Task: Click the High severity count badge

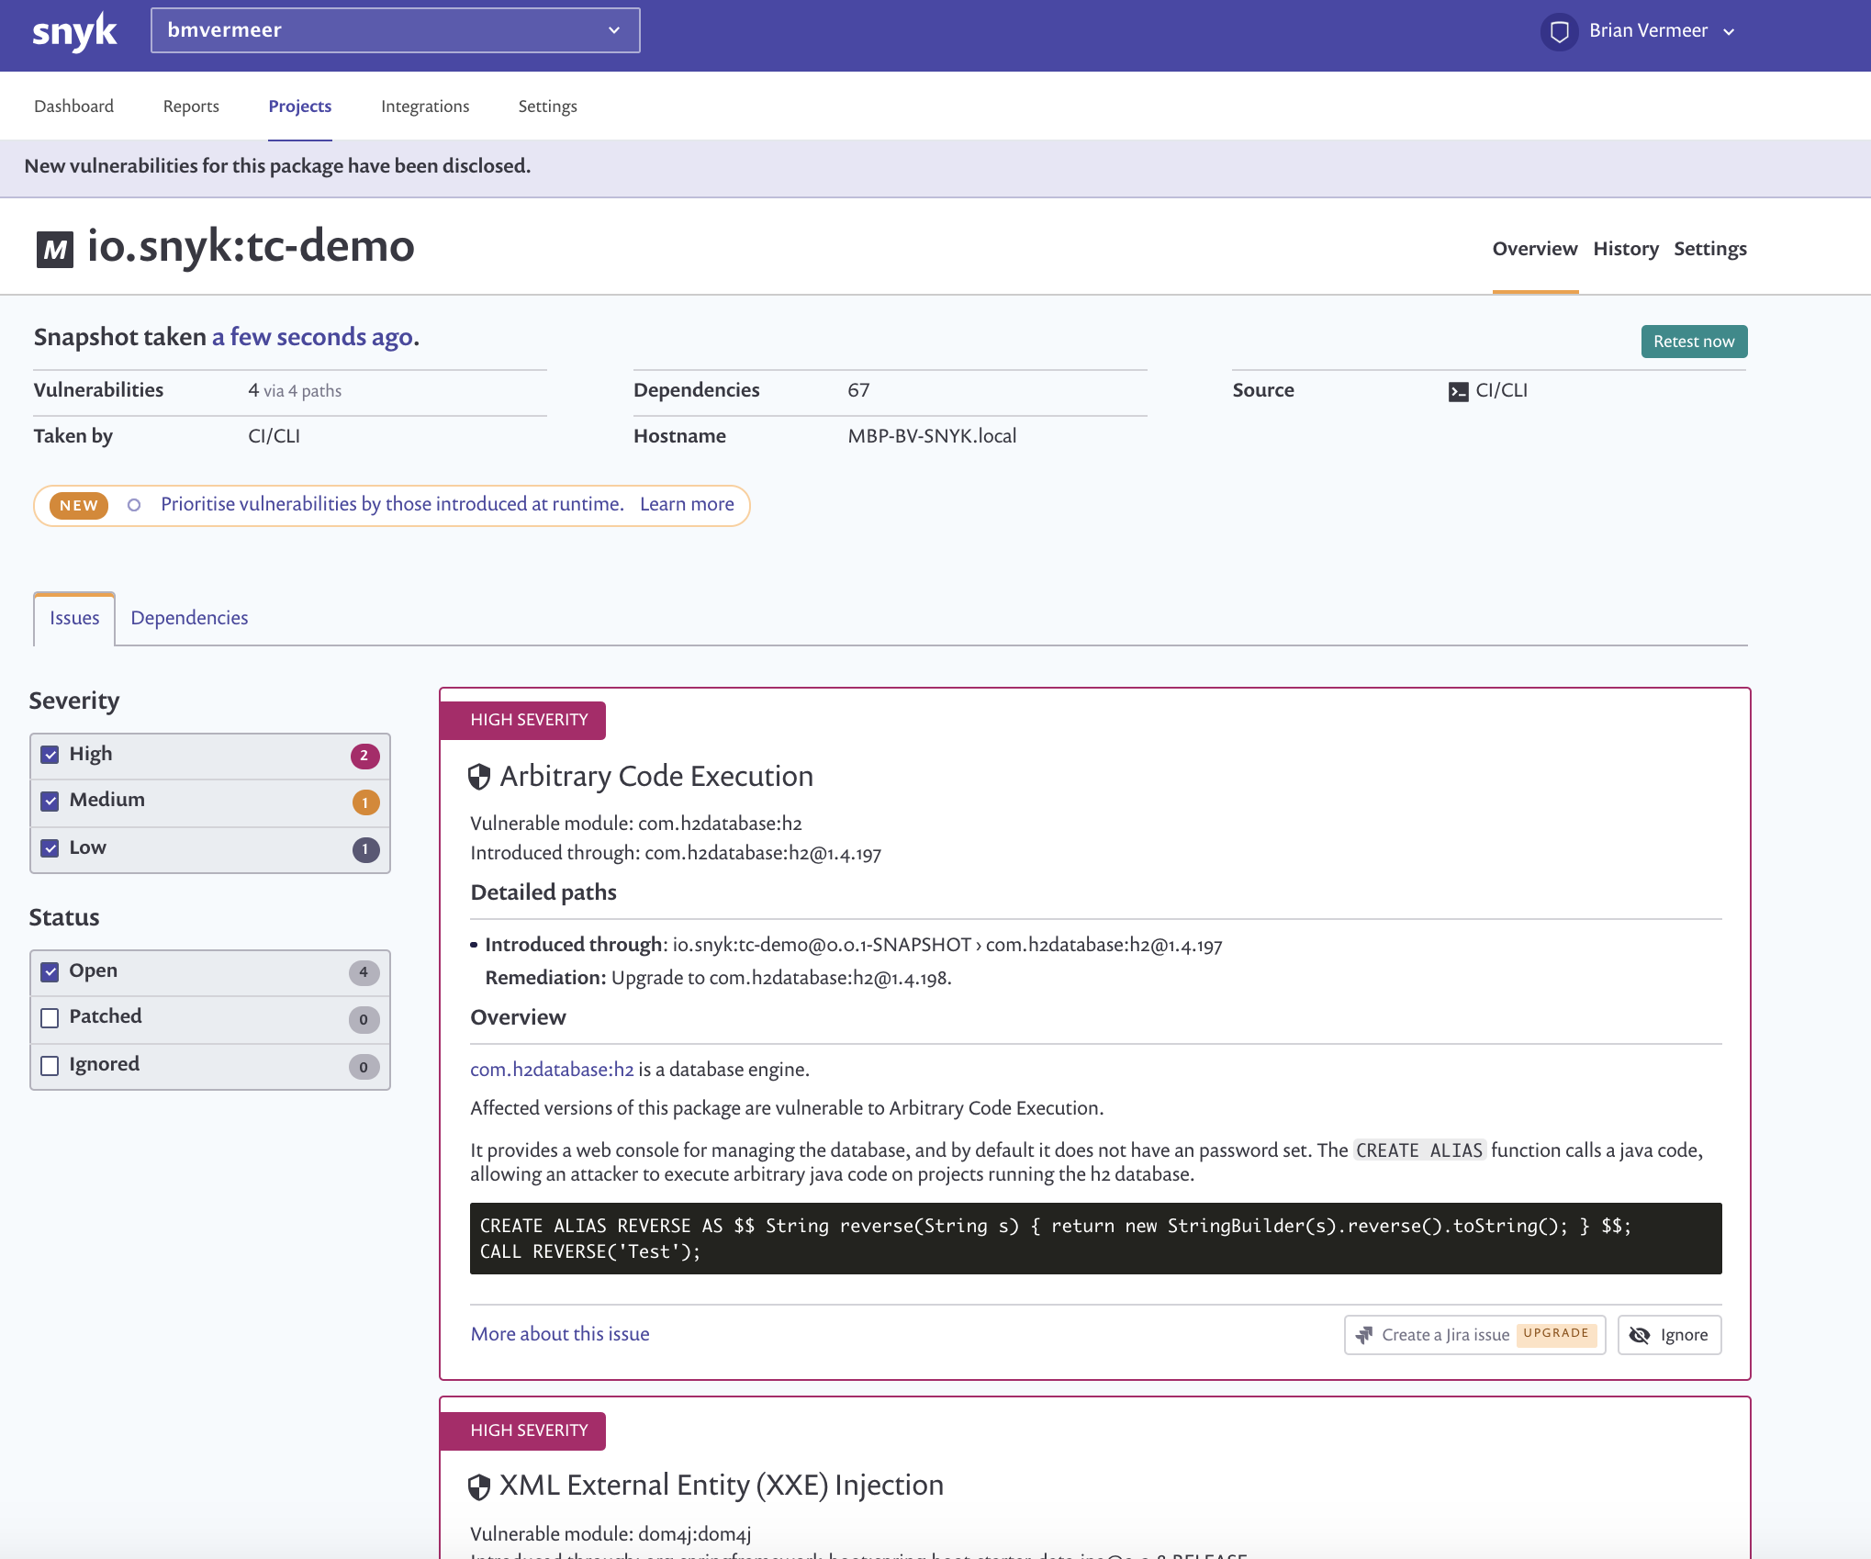Action: click(364, 756)
